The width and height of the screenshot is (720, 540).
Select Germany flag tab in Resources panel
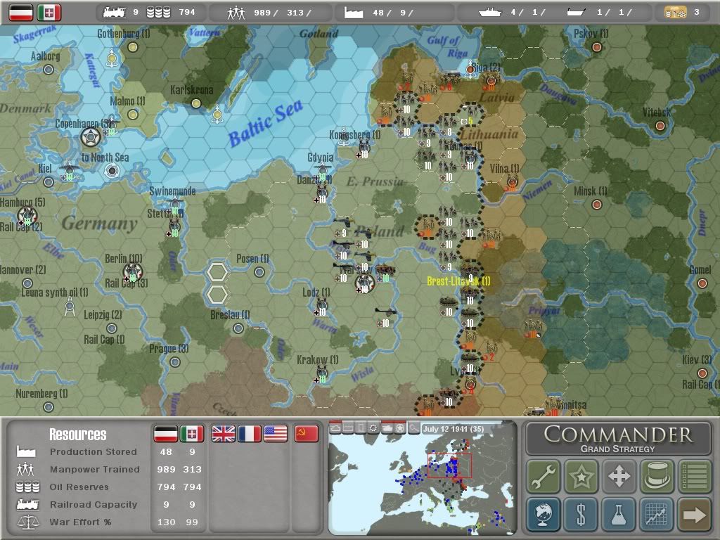point(165,434)
